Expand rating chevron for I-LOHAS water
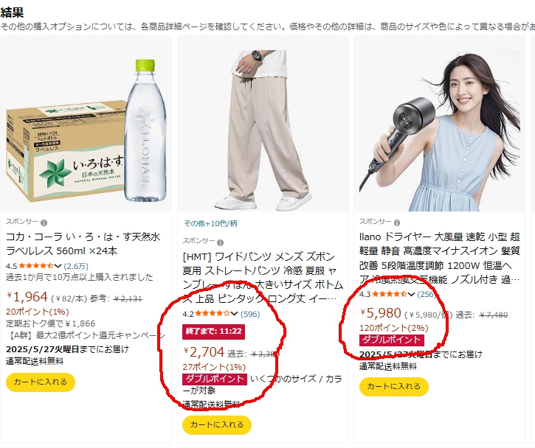This screenshot has height=448, width=535. (58, 266)
